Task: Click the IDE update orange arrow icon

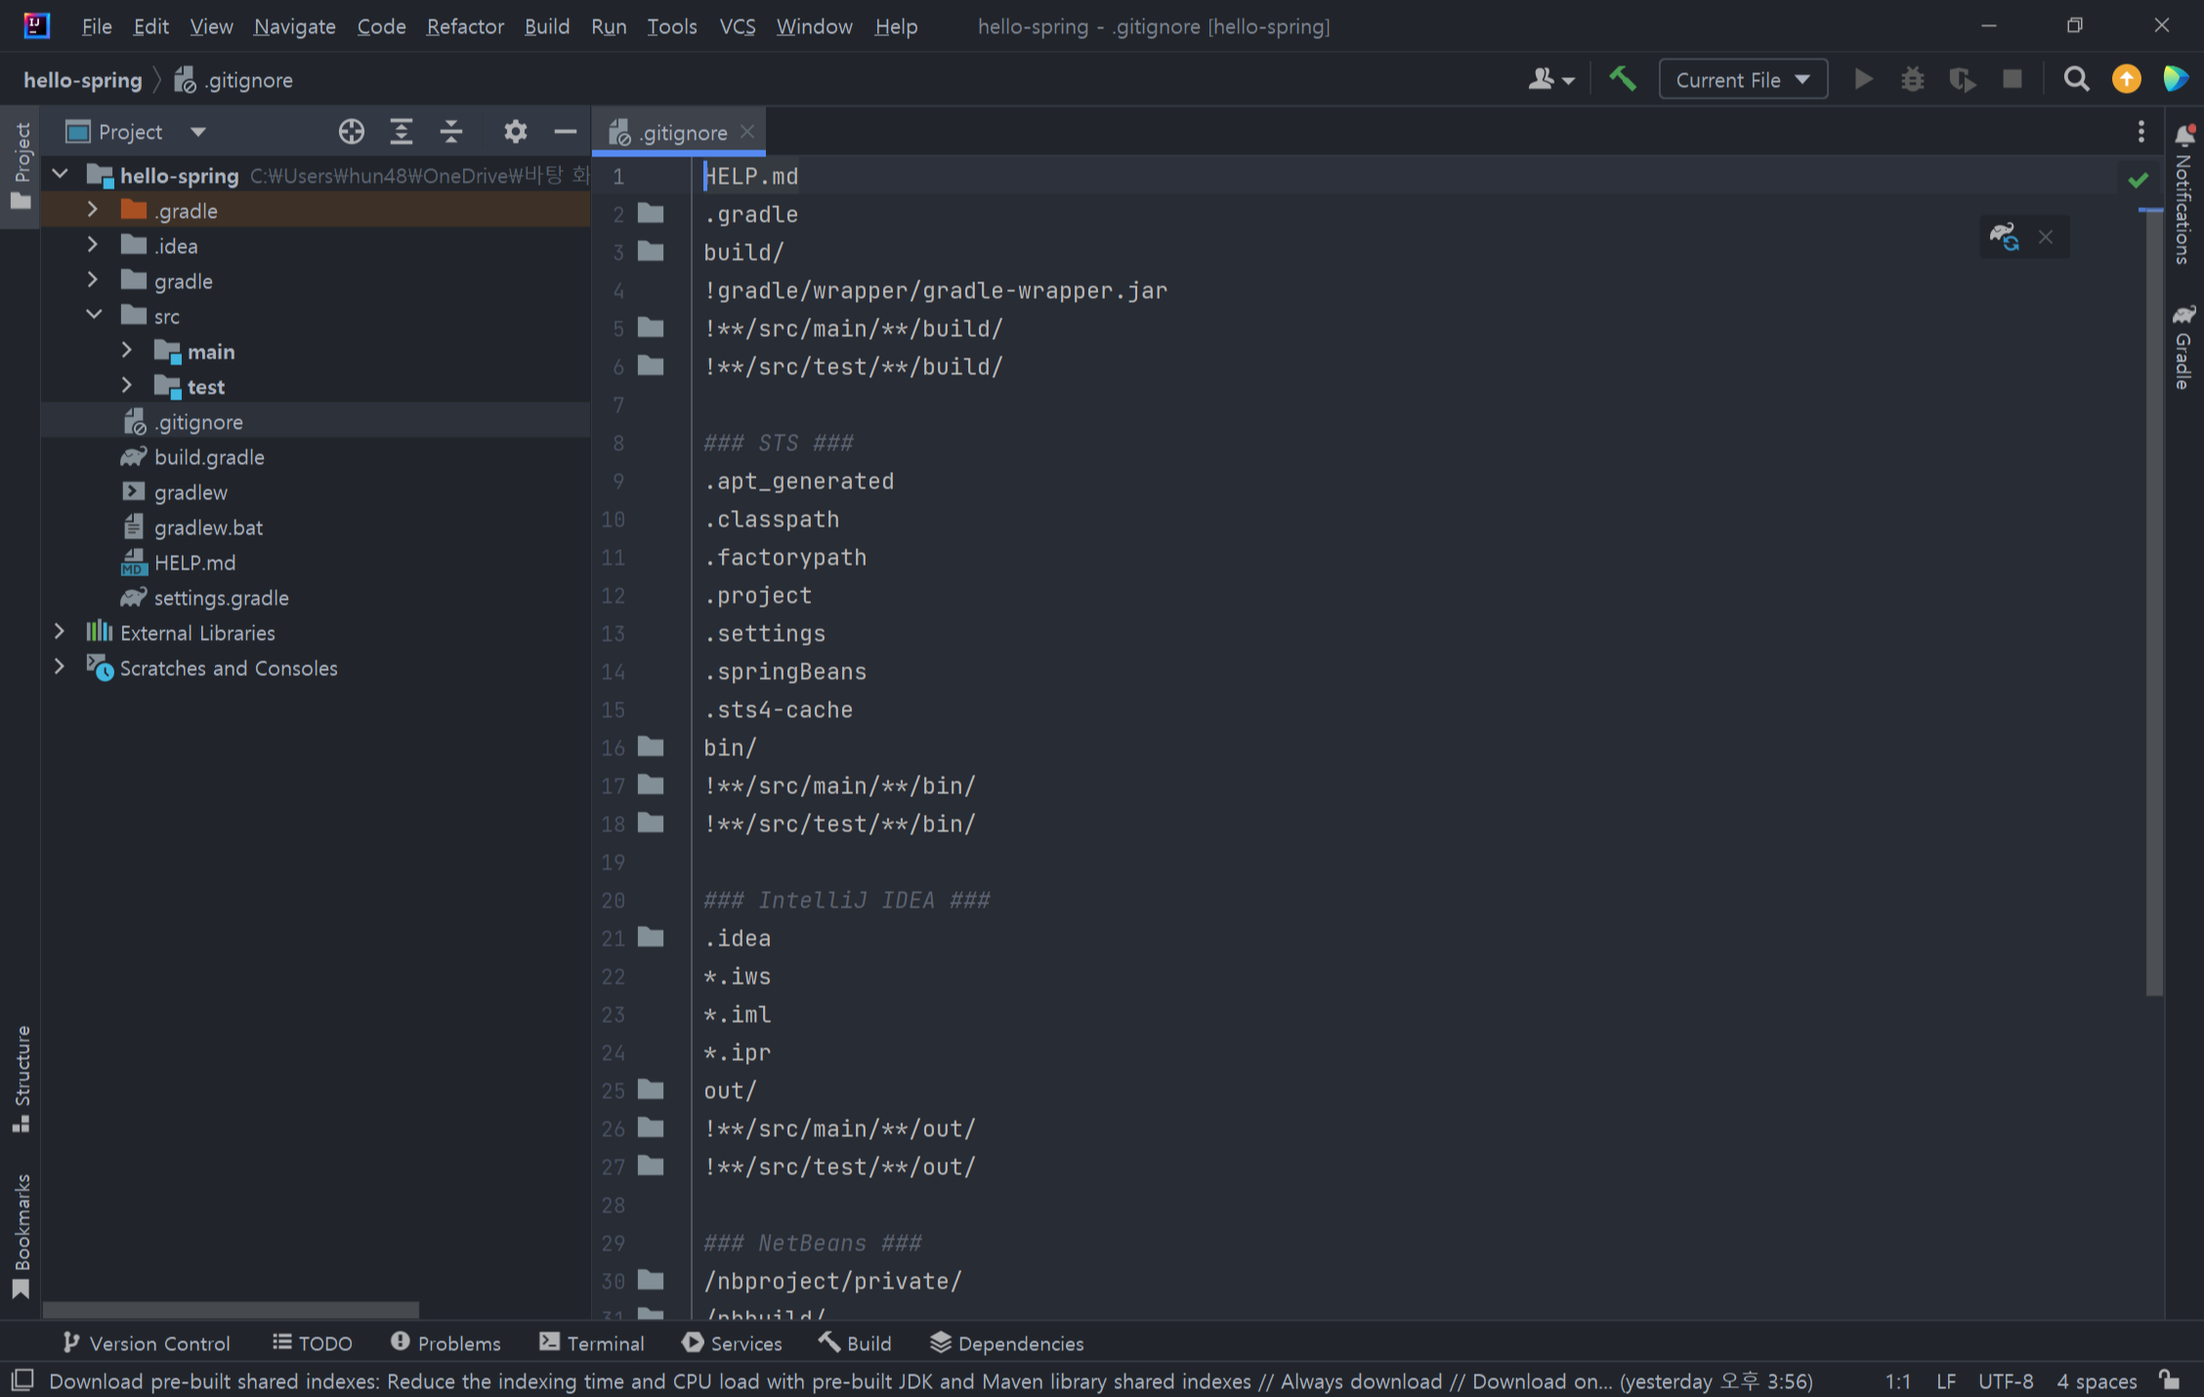Action: [x=2126, y=79]
